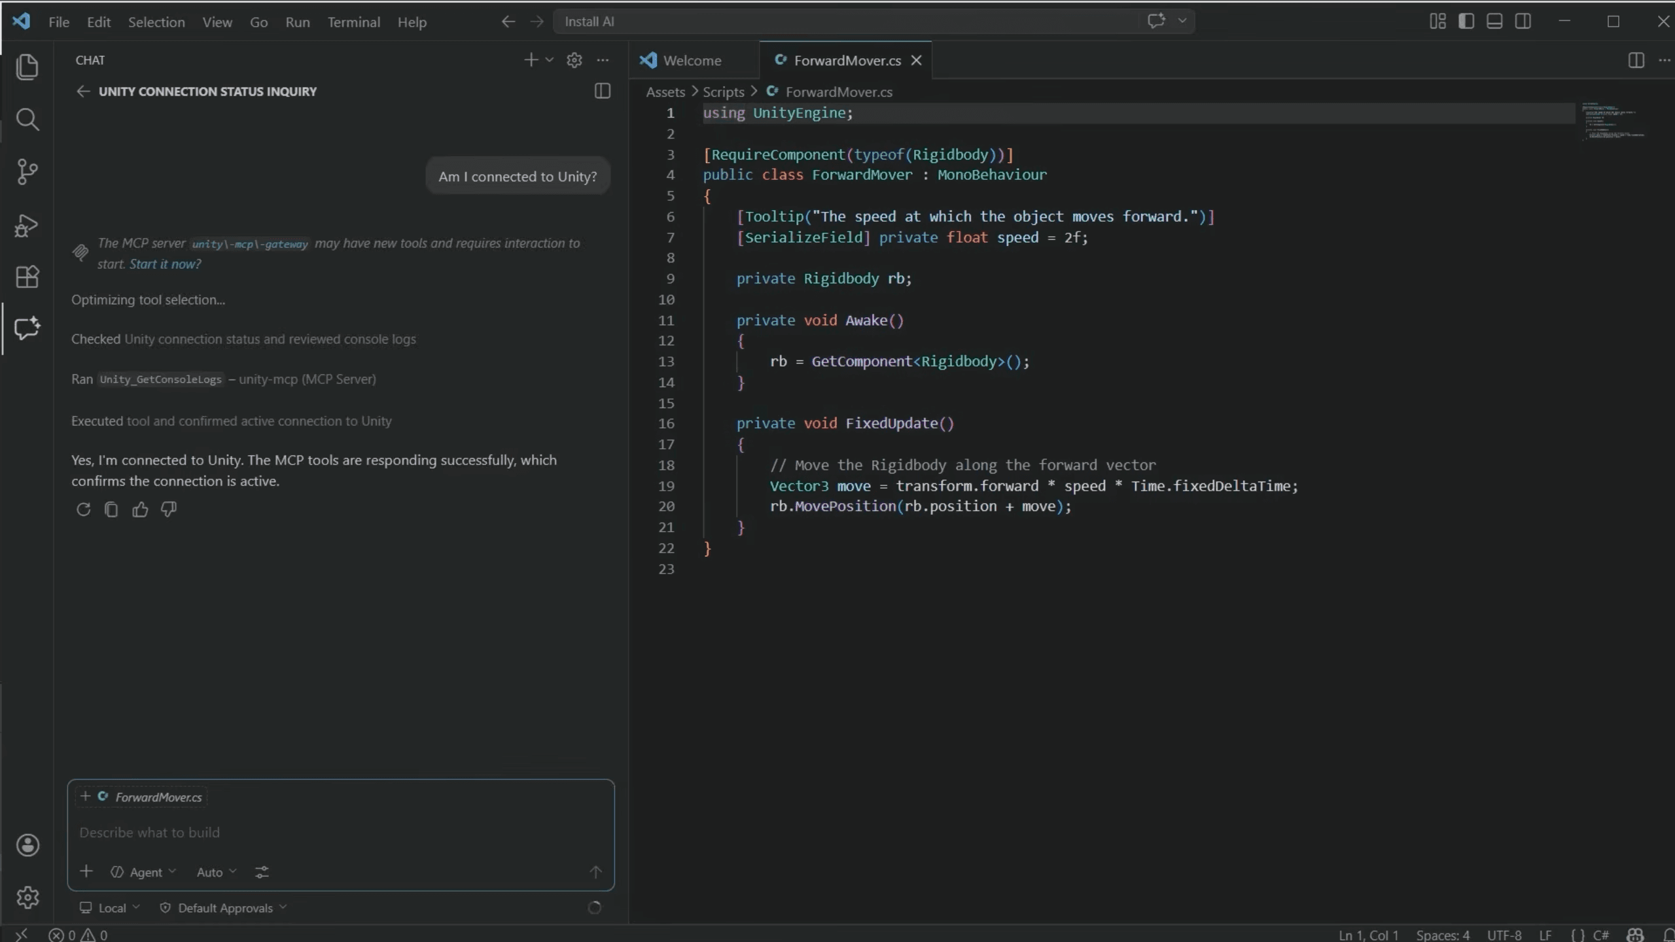Open customize layout button
1675x942 pixels.
click(x=1437, y=22)
